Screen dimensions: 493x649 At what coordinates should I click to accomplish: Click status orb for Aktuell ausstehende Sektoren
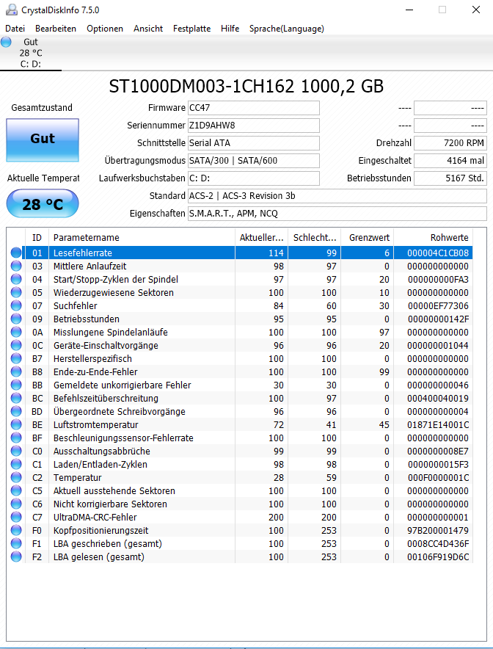pos(16,490)
